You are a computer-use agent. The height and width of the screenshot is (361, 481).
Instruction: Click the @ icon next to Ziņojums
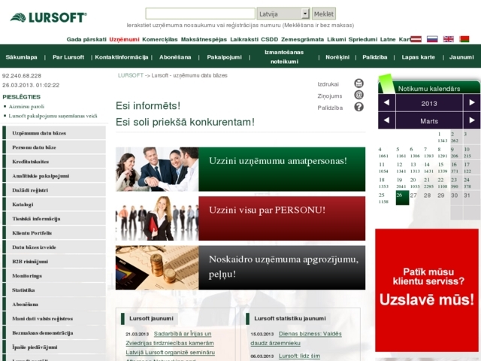[358, 95]
